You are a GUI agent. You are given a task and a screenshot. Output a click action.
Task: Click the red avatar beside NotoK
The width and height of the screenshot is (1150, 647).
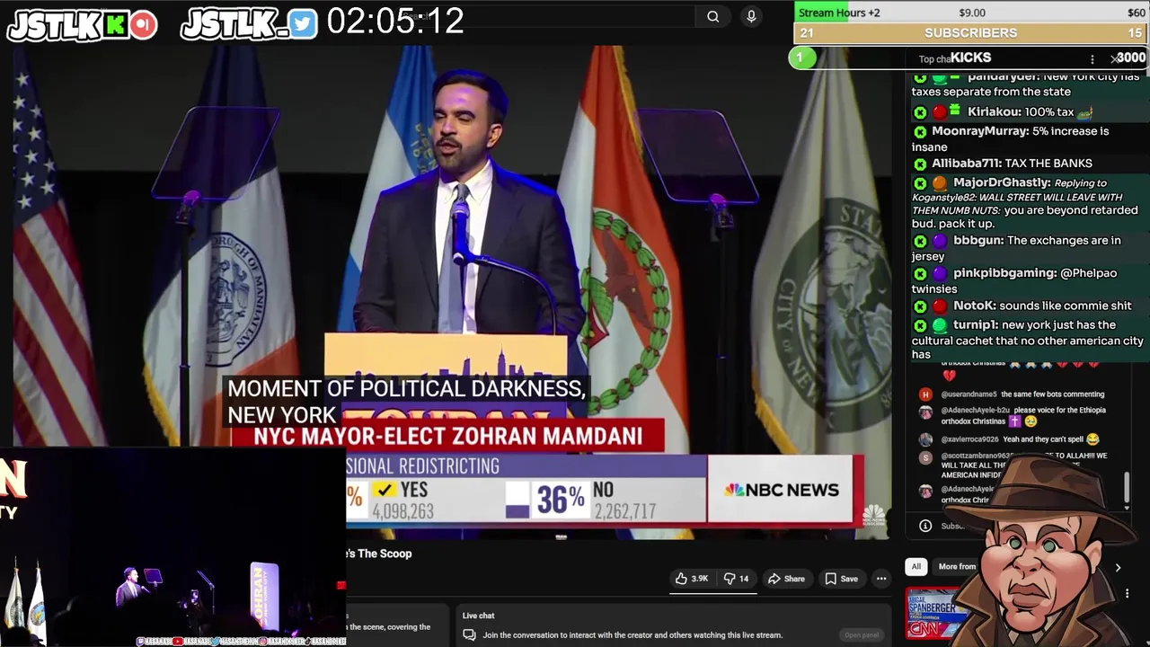[940, 306]
